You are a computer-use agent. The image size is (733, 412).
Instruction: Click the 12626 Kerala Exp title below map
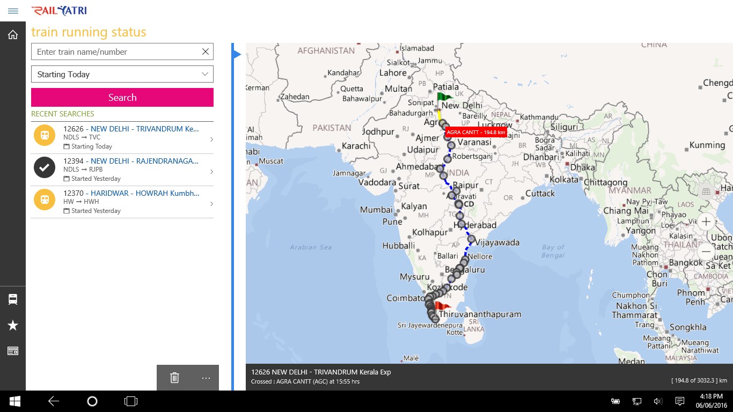[321, 372]
